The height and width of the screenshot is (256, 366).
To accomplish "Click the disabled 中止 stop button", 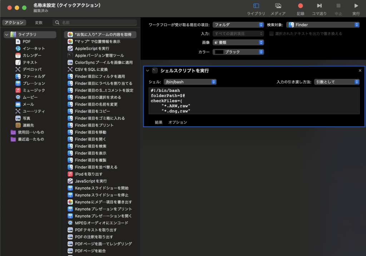I will coord(338,6).
